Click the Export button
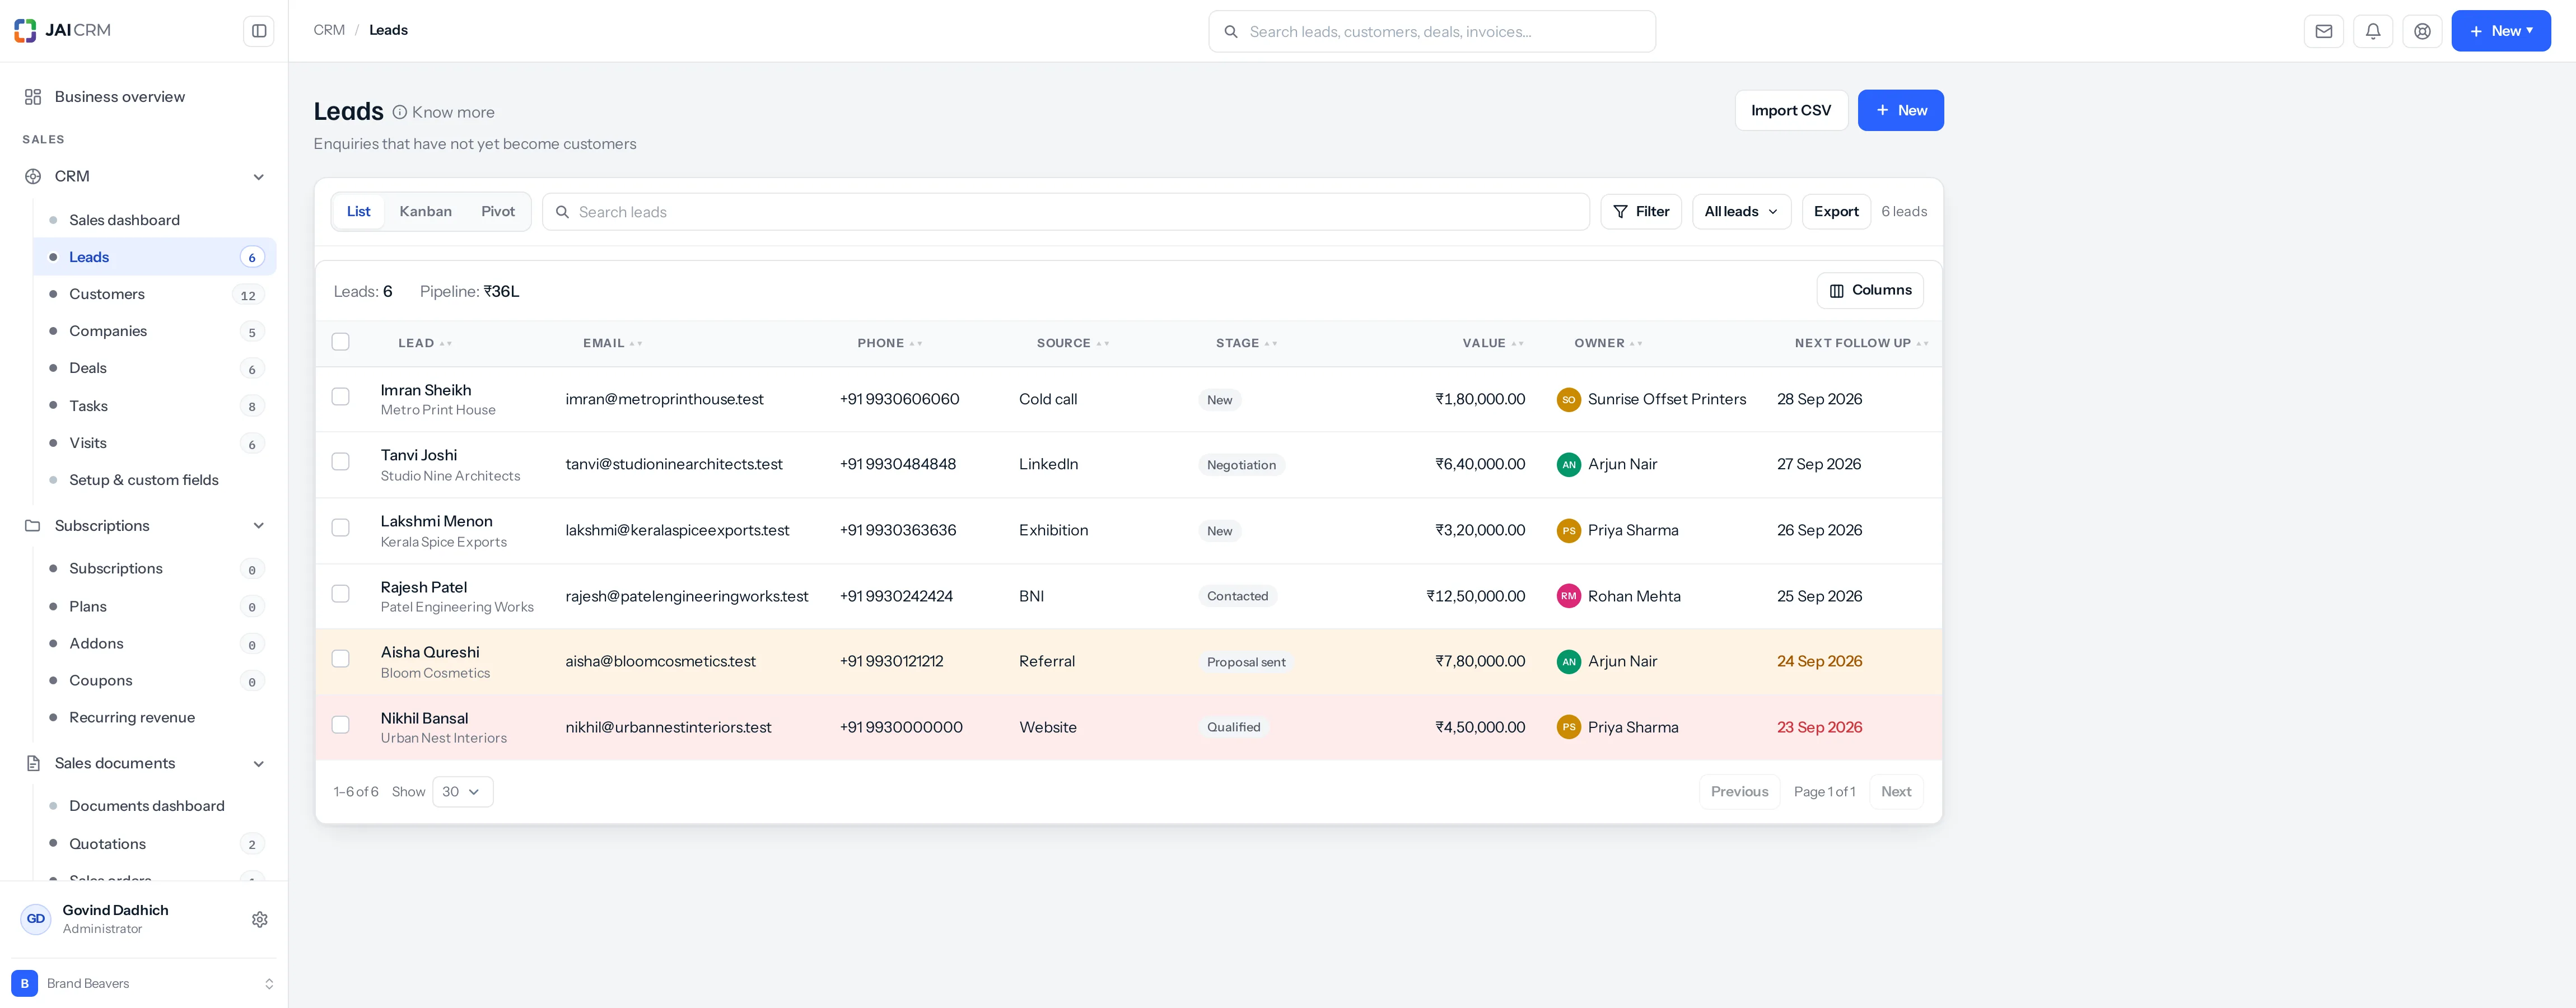The height and width of the screenshot is (1008, 2576). pyautogui.click(x=1836, y=212)
